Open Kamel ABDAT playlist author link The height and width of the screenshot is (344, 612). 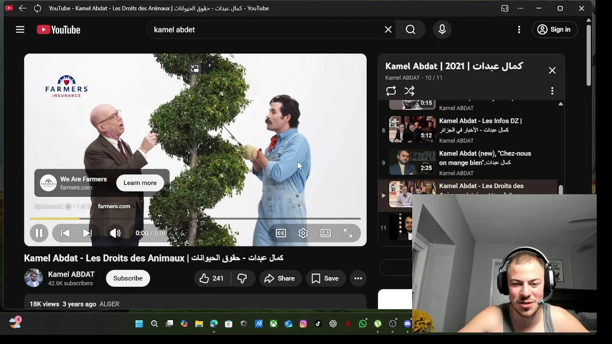(403, 78)
